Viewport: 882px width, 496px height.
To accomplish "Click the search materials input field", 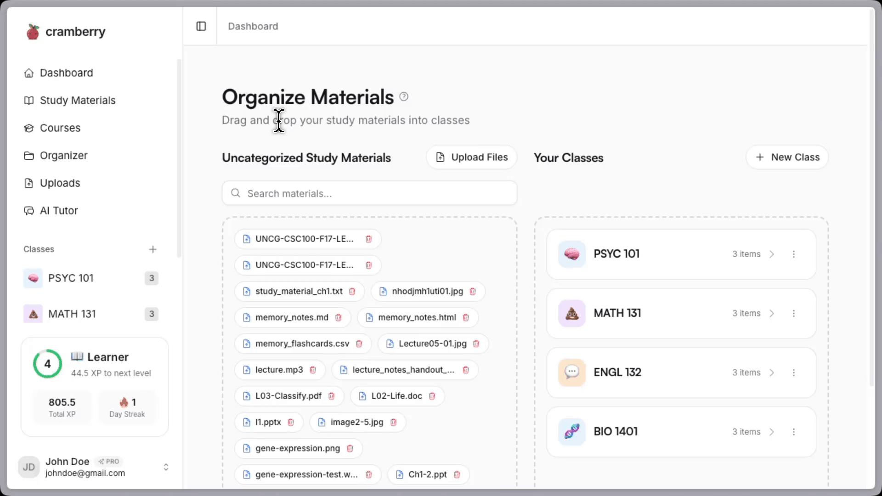I will click(369, 193).
